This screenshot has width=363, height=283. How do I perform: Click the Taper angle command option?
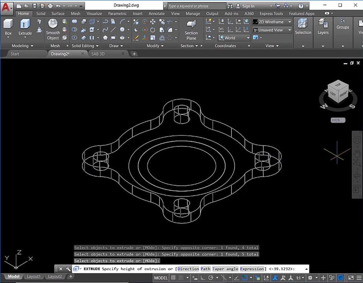click(x=225, y=269)
